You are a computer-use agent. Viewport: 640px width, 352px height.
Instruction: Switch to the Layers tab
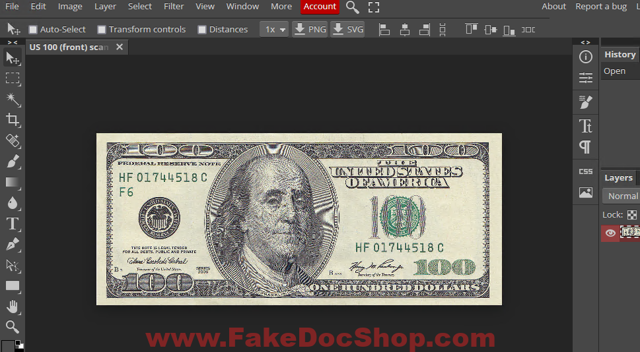618,178
